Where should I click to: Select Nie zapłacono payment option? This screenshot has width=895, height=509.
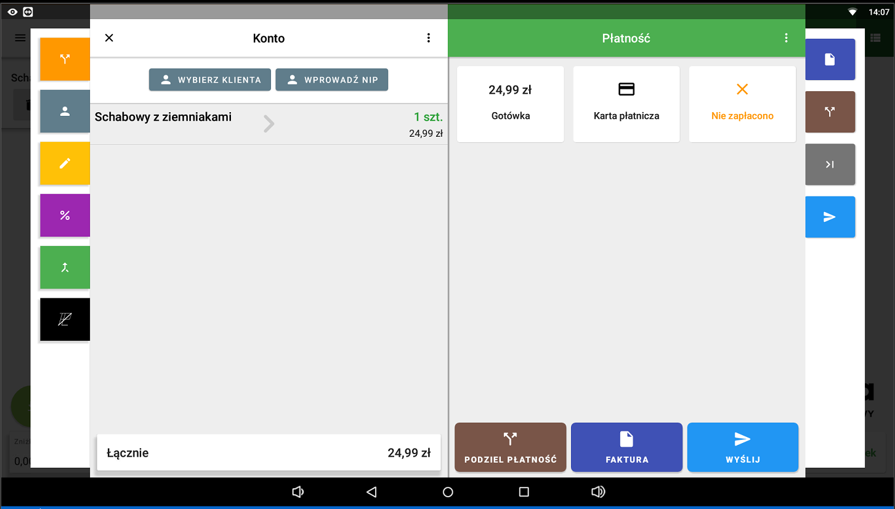coord(742,104)
